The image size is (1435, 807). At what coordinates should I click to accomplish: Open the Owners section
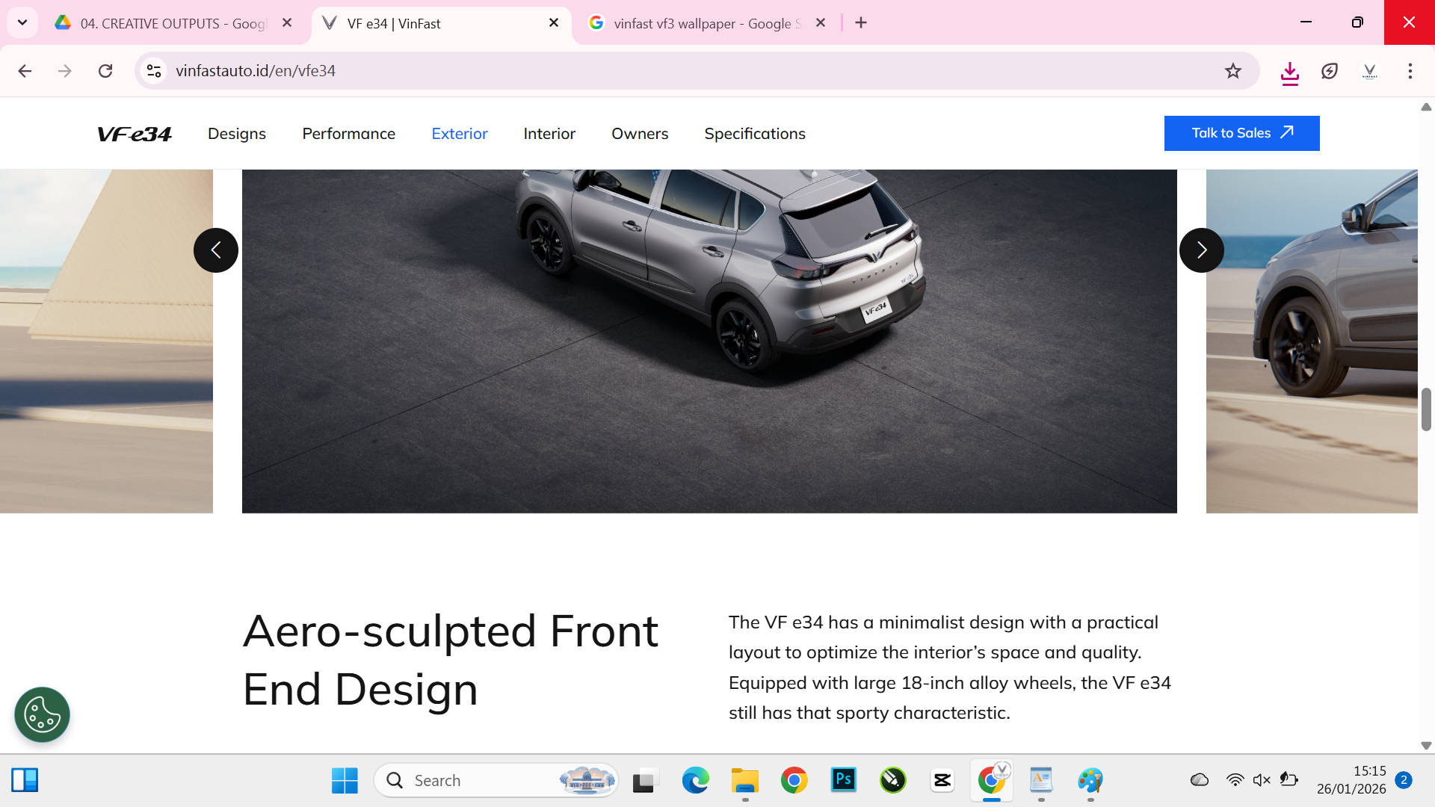(640, 134)
